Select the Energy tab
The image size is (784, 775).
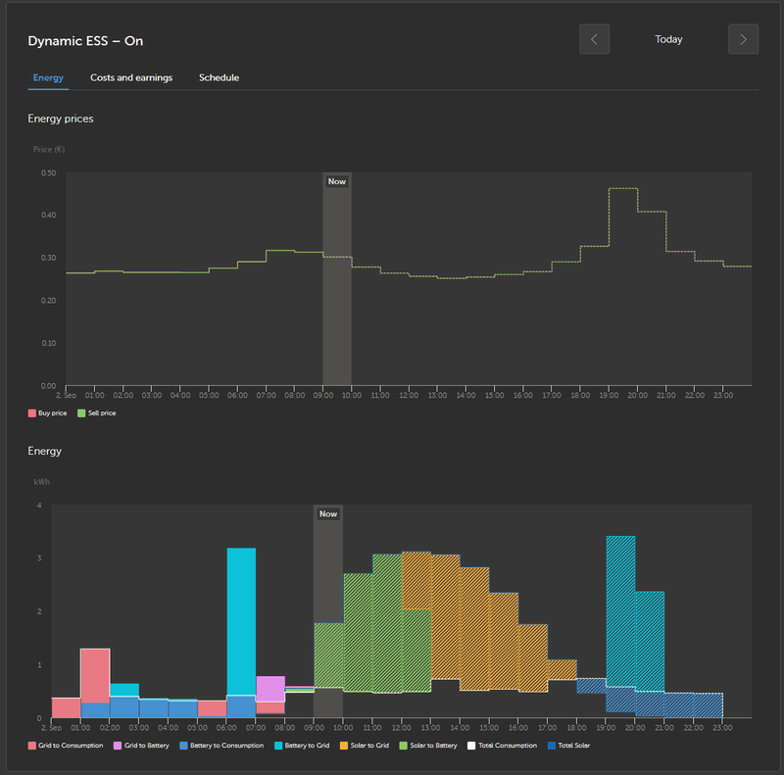[x=48, y=77]
